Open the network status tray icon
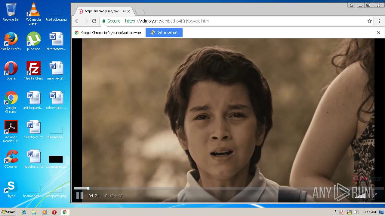The image size is (385, 216). [349, 212]
